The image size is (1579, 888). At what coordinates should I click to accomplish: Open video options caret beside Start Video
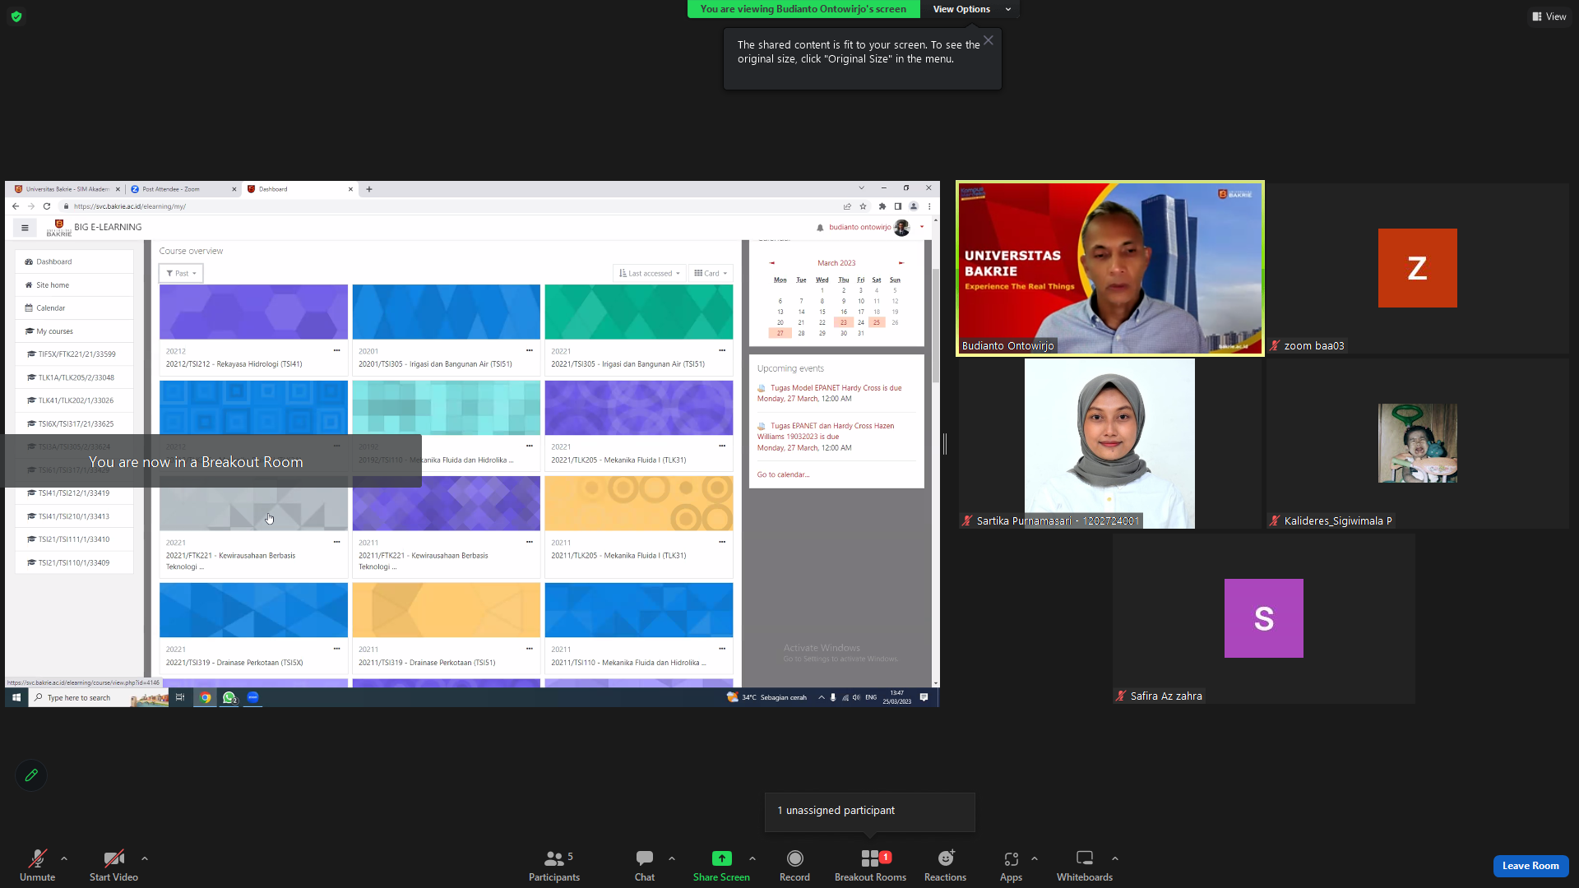click(145, 858)
